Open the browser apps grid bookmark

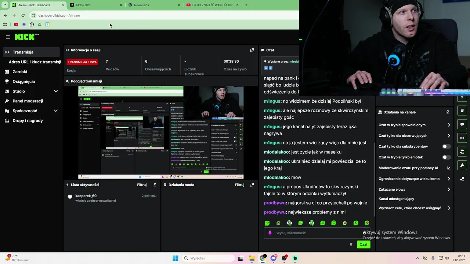[x=5, y=25]
